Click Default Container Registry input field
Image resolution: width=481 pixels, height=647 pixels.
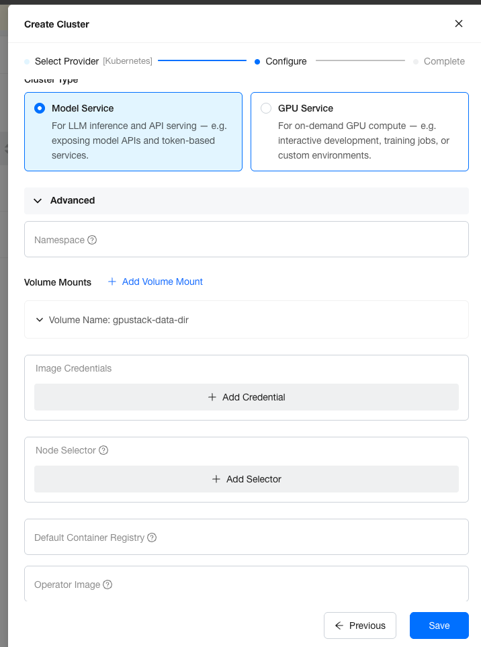pyautogui.click(x=247, y=537)
